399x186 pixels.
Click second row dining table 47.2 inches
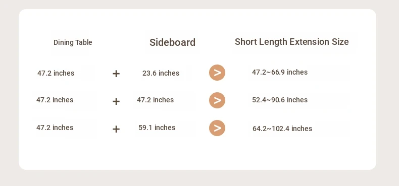[55, 100]
